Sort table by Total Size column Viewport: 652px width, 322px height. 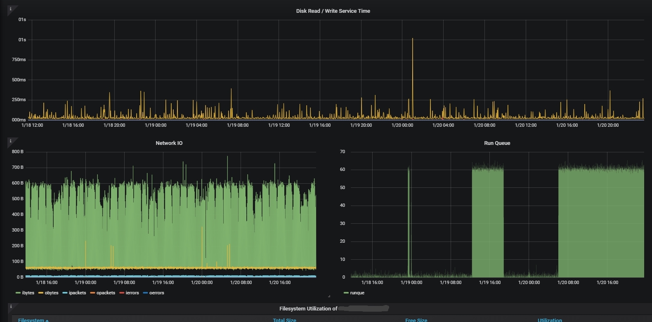(284, 320)
